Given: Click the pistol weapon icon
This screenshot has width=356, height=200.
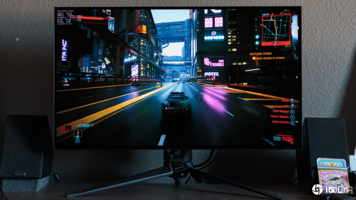Looking at the screenshot, I should pos(288,140).
